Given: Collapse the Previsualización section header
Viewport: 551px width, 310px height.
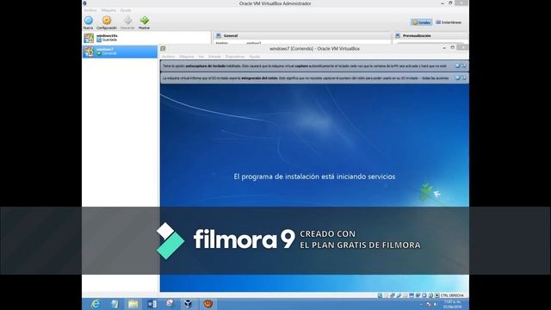Looking at the screenshot, I should pyautogui.click(x=430, y=35).
